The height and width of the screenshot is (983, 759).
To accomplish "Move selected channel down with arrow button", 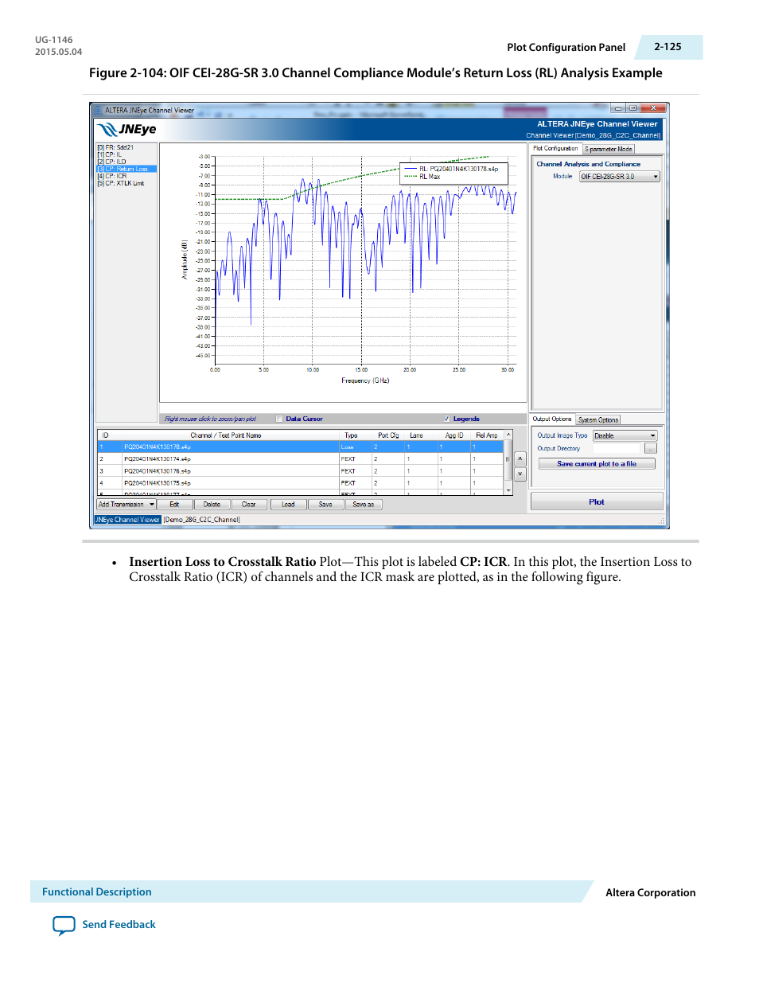I will (x=520, y=474).
